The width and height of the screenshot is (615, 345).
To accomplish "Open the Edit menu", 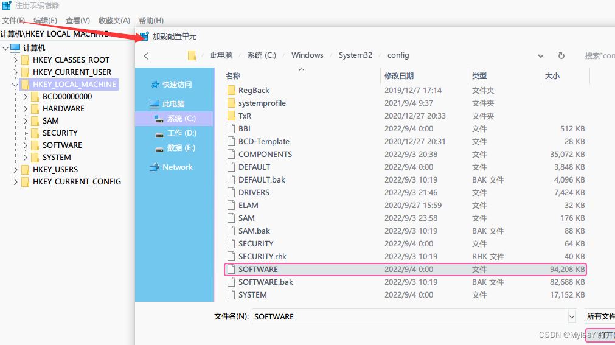I will [x=45, y=21].
